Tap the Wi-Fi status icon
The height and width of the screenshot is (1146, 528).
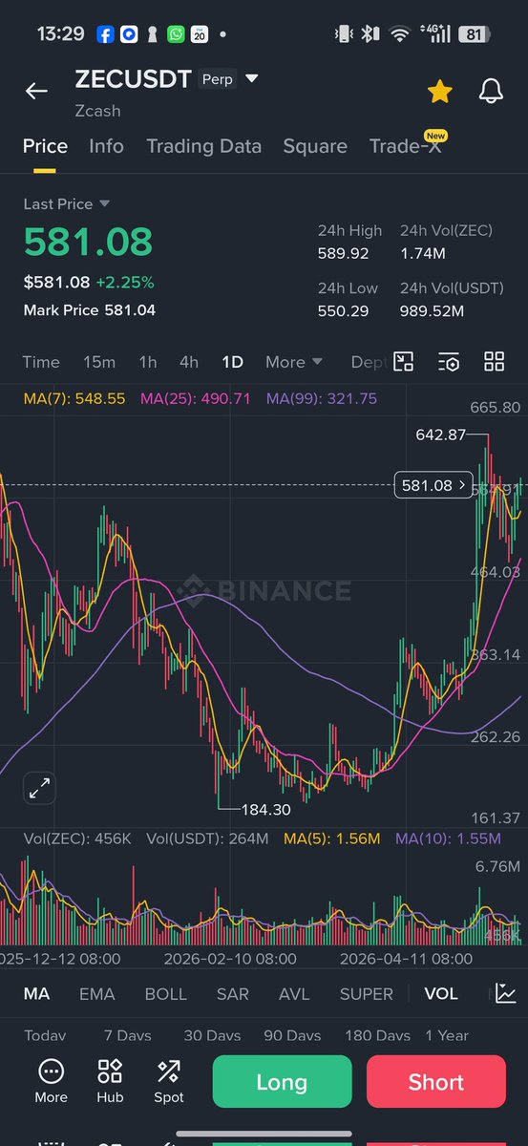[x=400, y=34]
